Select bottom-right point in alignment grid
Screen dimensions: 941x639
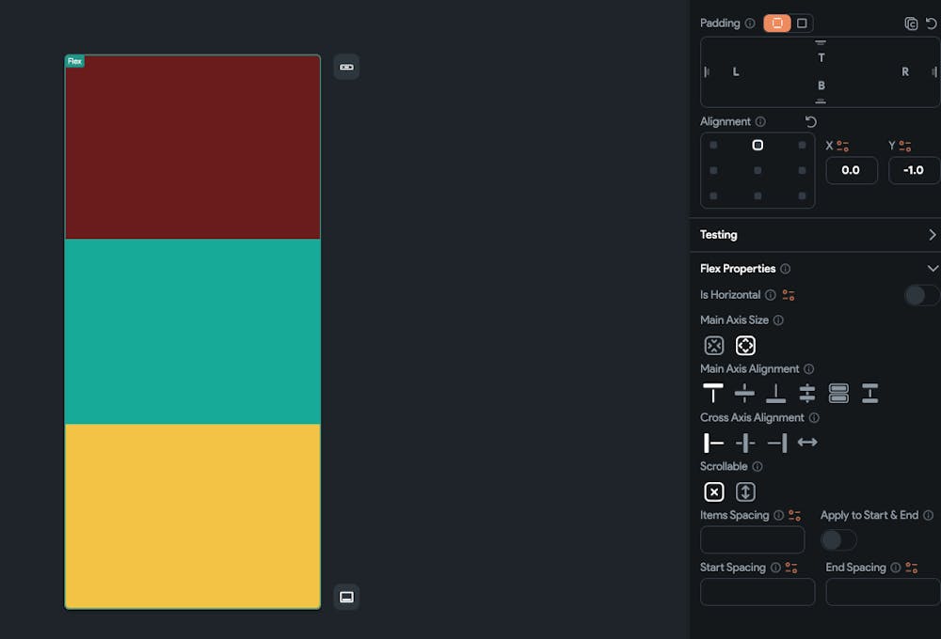tap(802, 196)
